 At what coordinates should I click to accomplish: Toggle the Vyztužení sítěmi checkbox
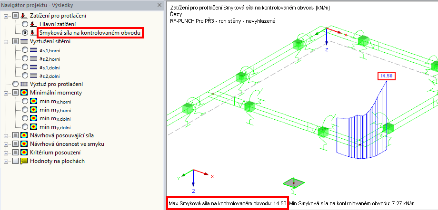tap(15, 41)
